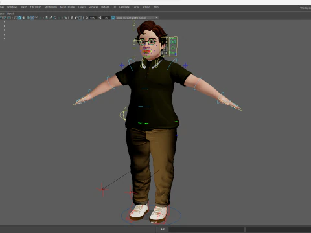Select the blue cross control at character's right shoulder

click(122, 65)
